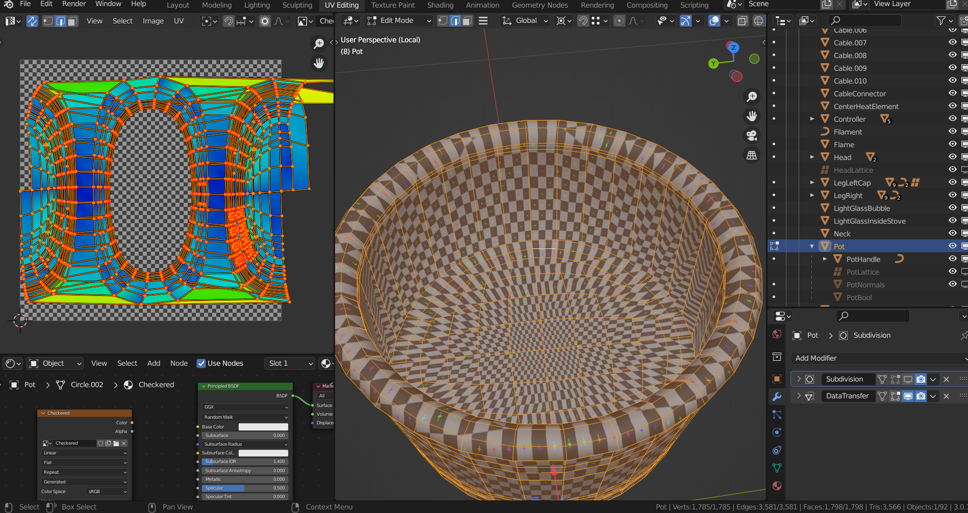Remove the DataTransfer modifier with X button
The image size is (968, 513).
(946, 396)
